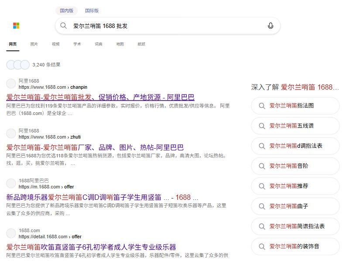Screen dimensions: 349x261
Task: Click the search field containing 爱尔兰哨笛 1688 批发
Action: coord(168,26)
